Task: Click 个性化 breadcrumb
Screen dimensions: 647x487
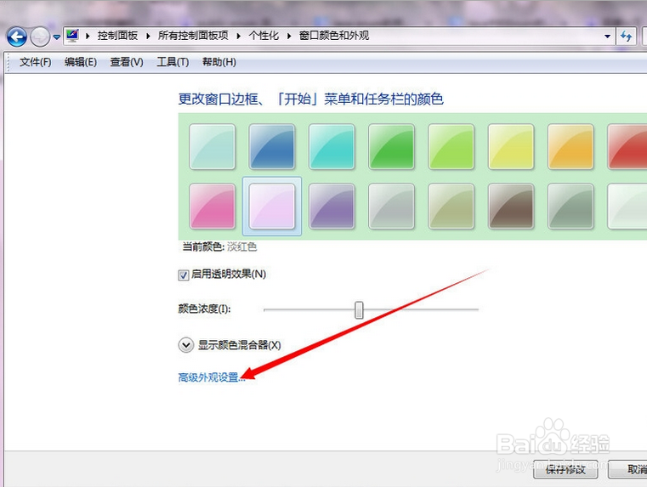Action: [264, 36]
